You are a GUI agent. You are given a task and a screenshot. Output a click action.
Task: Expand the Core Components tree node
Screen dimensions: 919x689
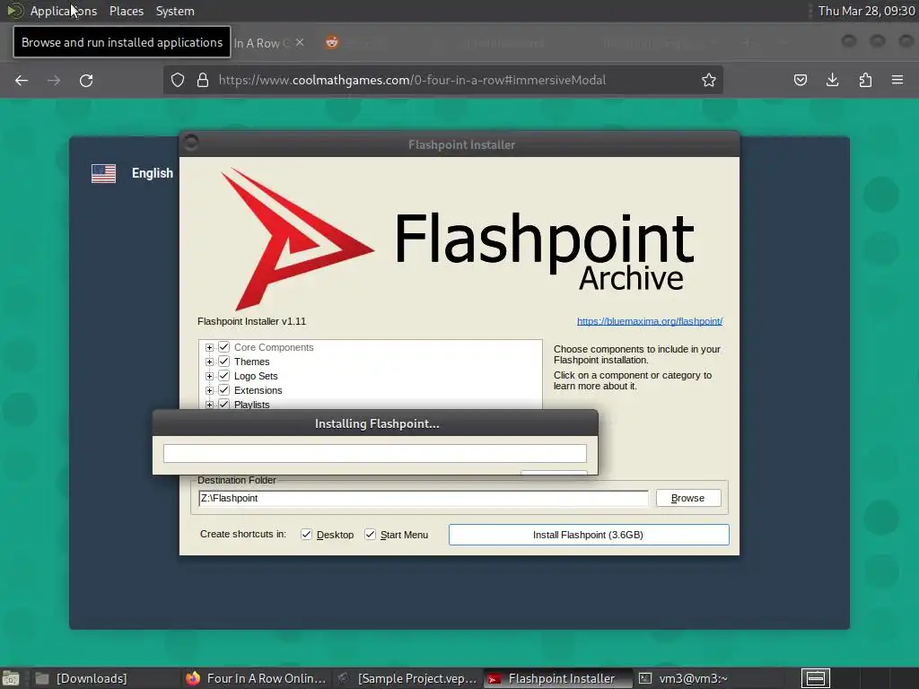tap(209, 347)
